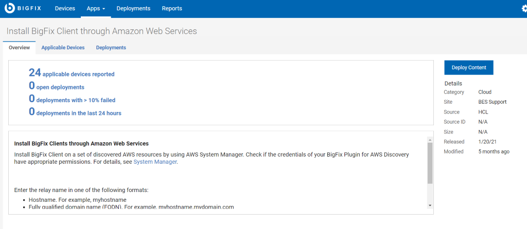Open deployments in the last 24 hours link
This screenshot has width=527, height=229.
pyautogui.click(x=75, y=112)
